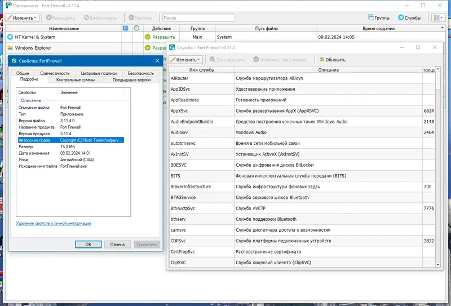Select the Windows Explorer folder icon

coord(10,48)
